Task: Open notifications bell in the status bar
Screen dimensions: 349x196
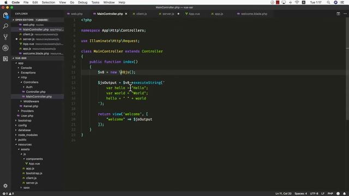Action: 344,194
